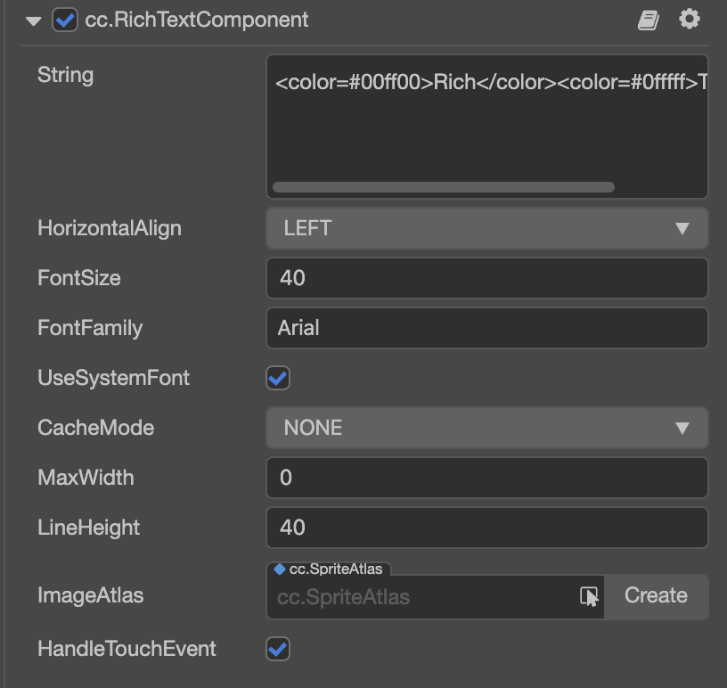
Task: Click the String field horizontal scrollbar
Action: click(x=443, y=187)
